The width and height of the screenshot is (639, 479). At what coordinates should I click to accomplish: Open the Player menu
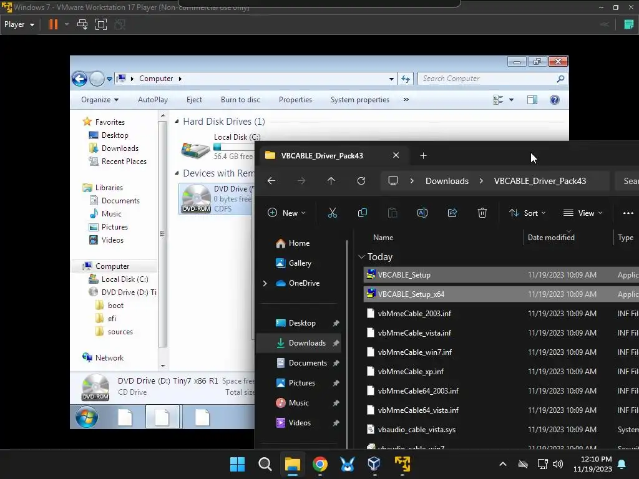pyautogui.click(x=19, y=24)
